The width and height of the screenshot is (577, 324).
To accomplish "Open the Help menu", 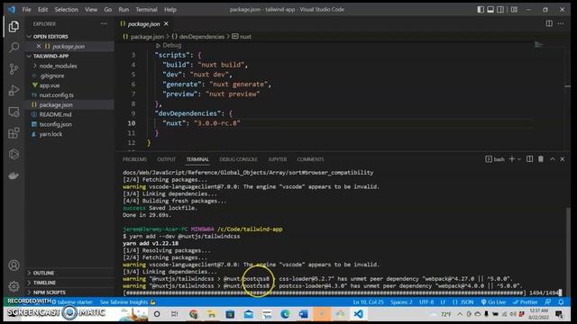I will 170,10.
